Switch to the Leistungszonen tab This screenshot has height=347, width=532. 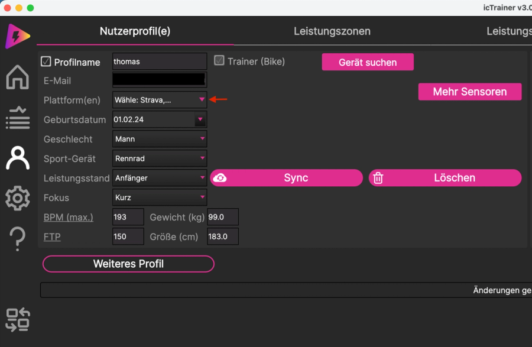click(332, 31)
